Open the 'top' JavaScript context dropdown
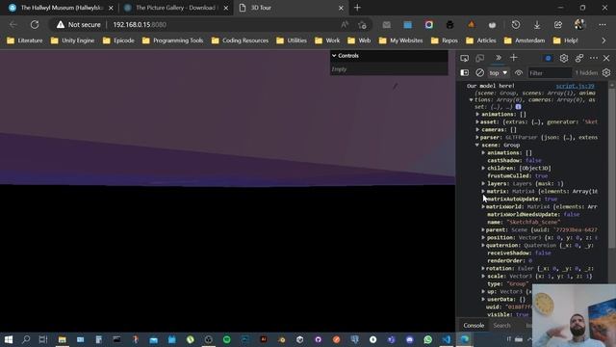The width and height of the screenshot is (616, 347). [498, 73]
